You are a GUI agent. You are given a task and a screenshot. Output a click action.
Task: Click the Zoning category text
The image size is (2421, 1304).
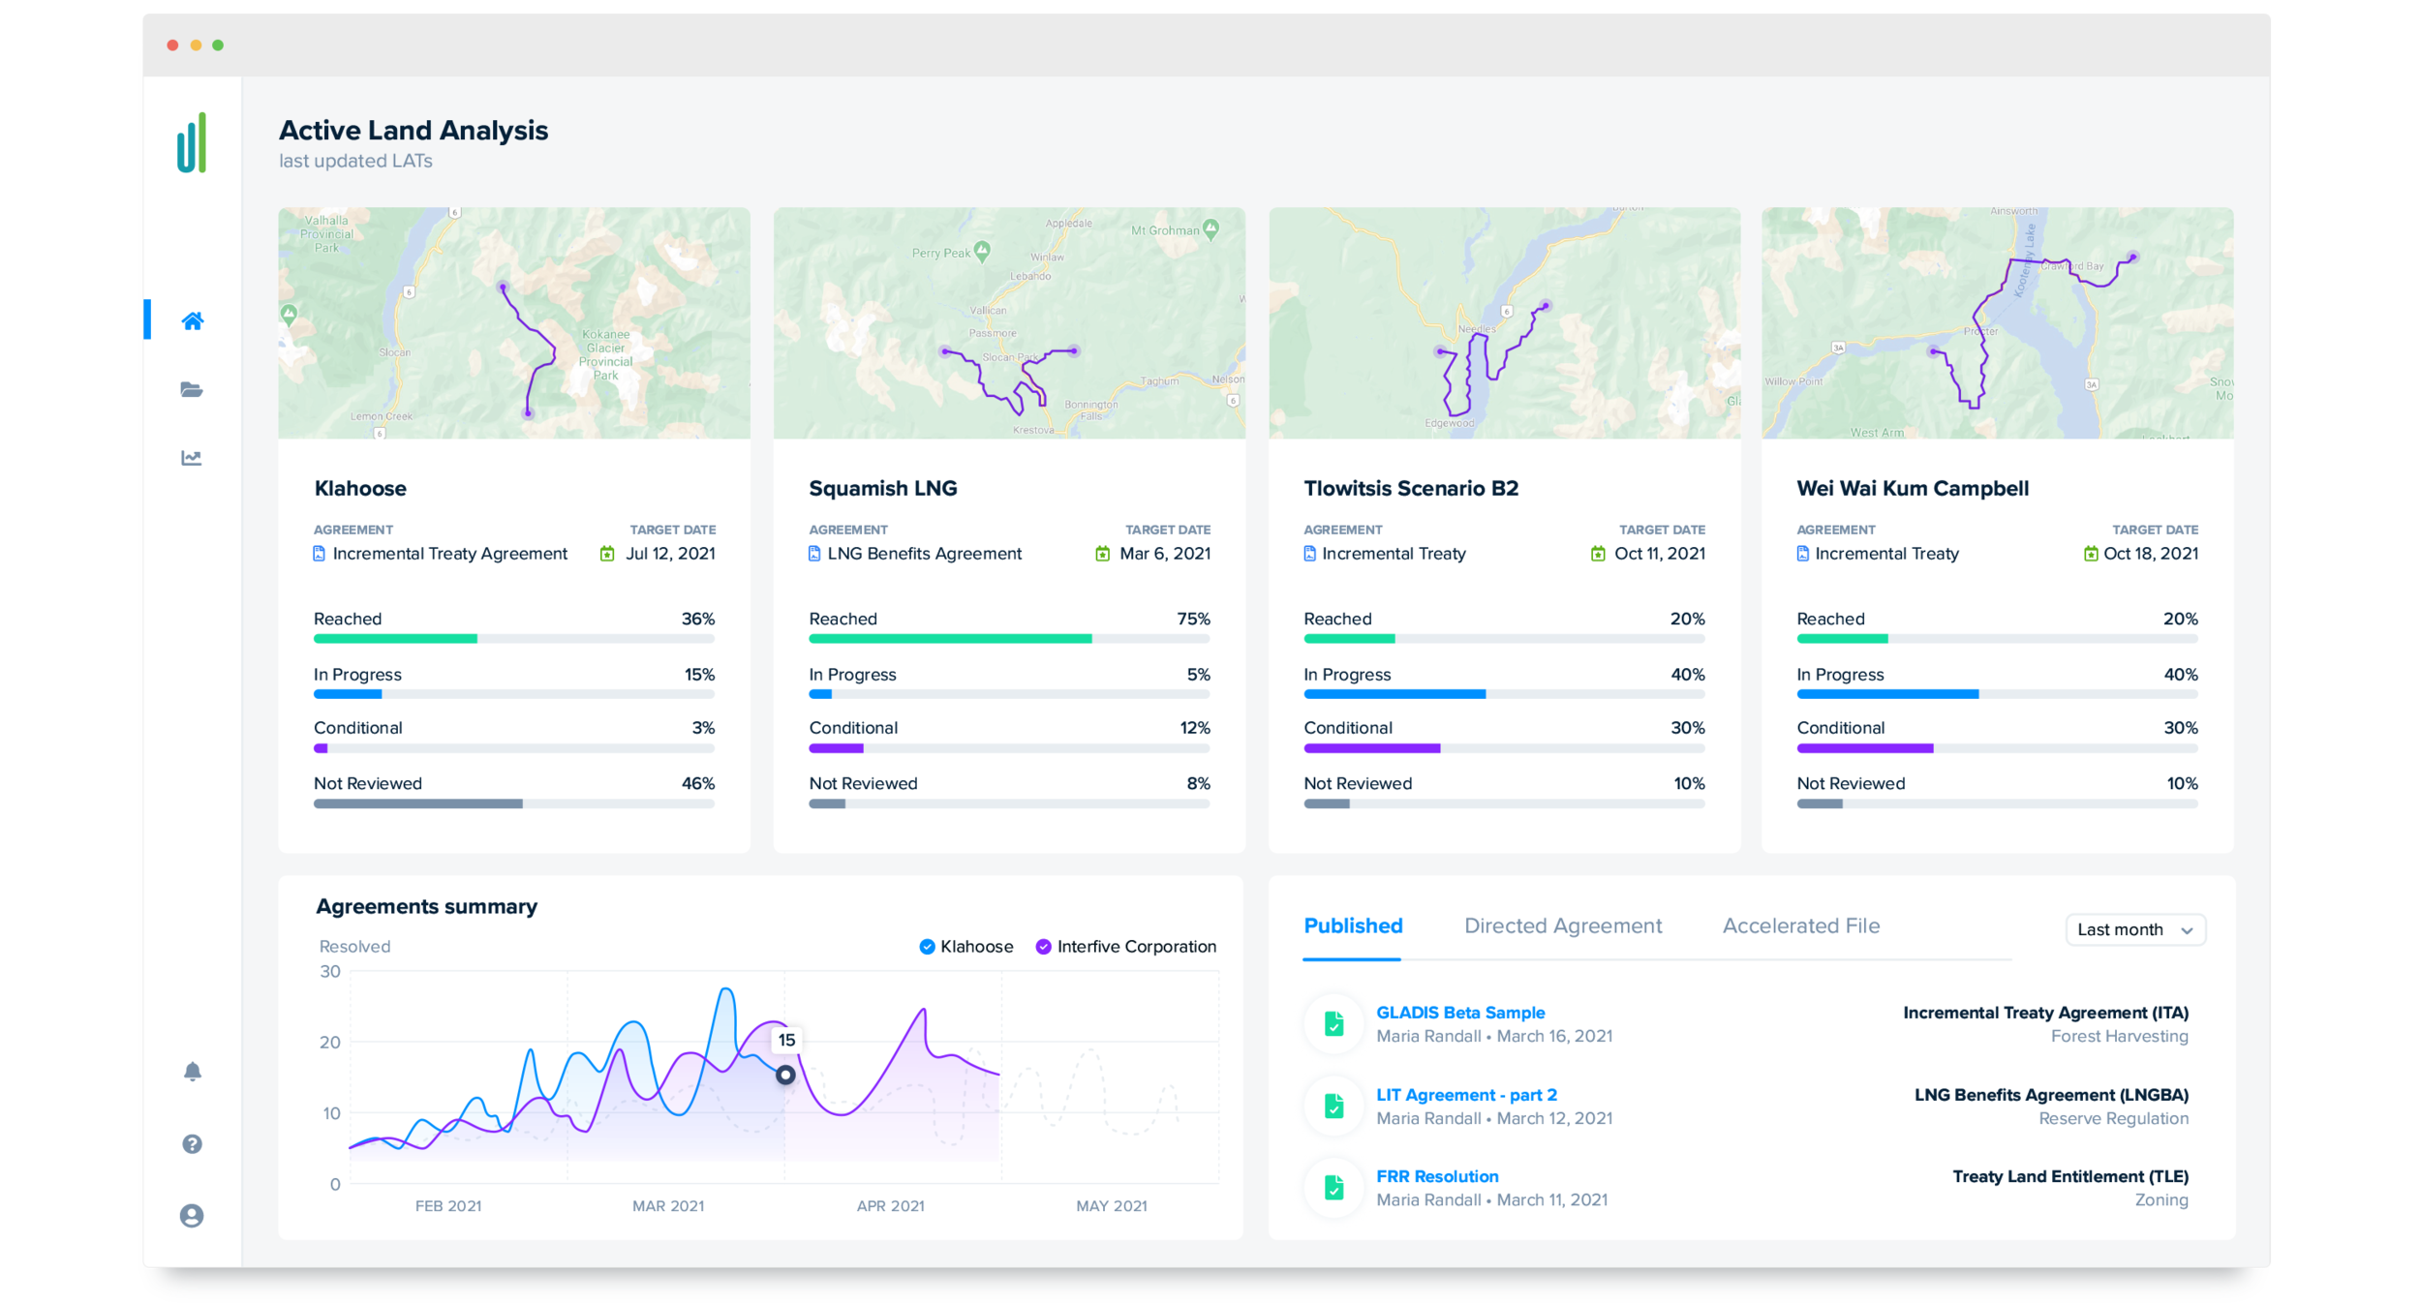(x=2161, y=1199)
